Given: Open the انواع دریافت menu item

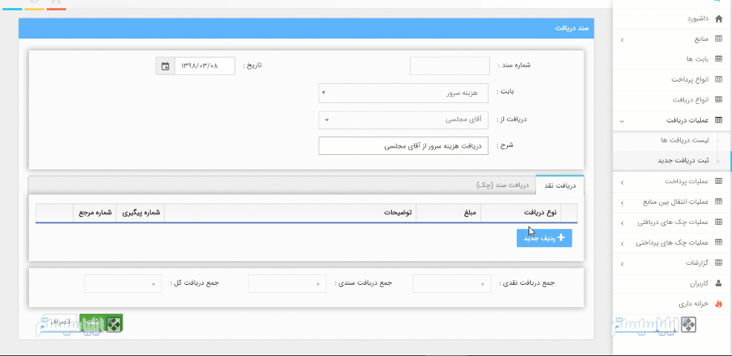Looking at the screenshot, I should (690, 100).
